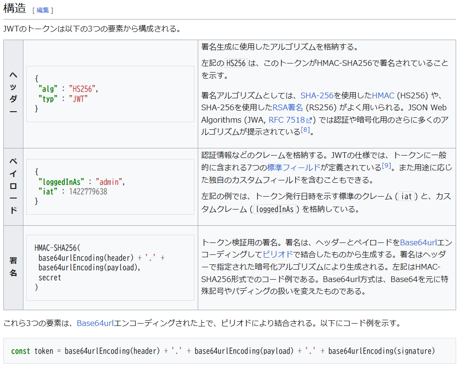Click the 署名 row header cell
The width and height of the screenshot is (459, 367).
13,267
